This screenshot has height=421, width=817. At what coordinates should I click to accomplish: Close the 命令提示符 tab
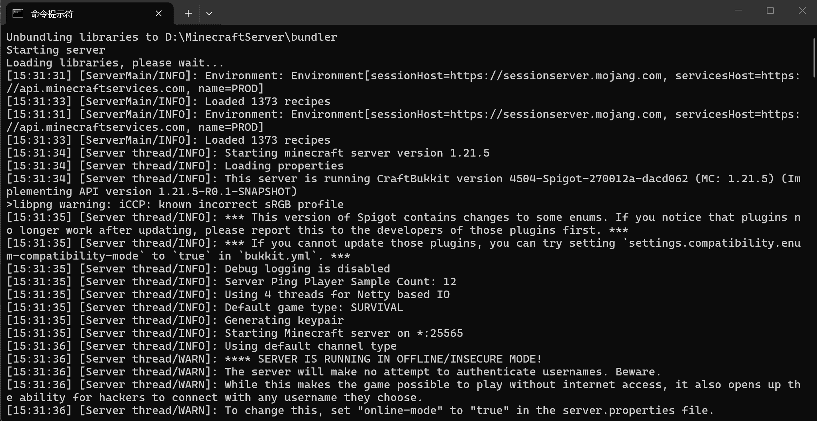(159, 14)
